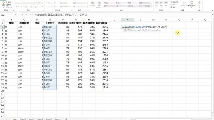Screen dimensions: 214x120
Task: Click the Cut scissors icon
Action: point(7,2)
